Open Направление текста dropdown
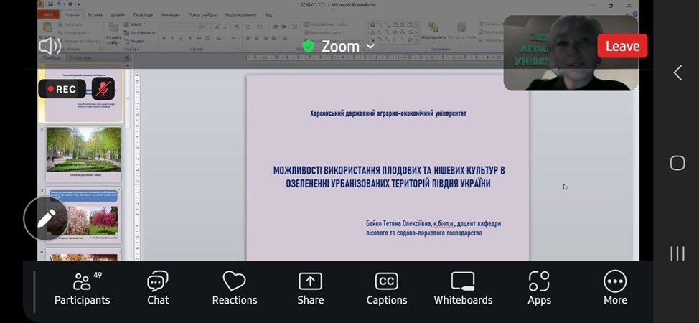The image size is (699, 323). coord(327,24)
